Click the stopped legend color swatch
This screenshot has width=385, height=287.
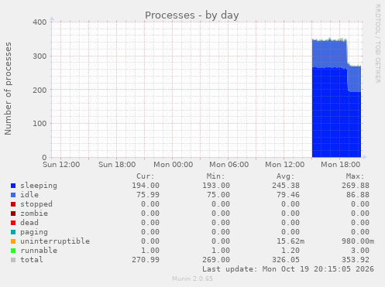pos(13,204)
